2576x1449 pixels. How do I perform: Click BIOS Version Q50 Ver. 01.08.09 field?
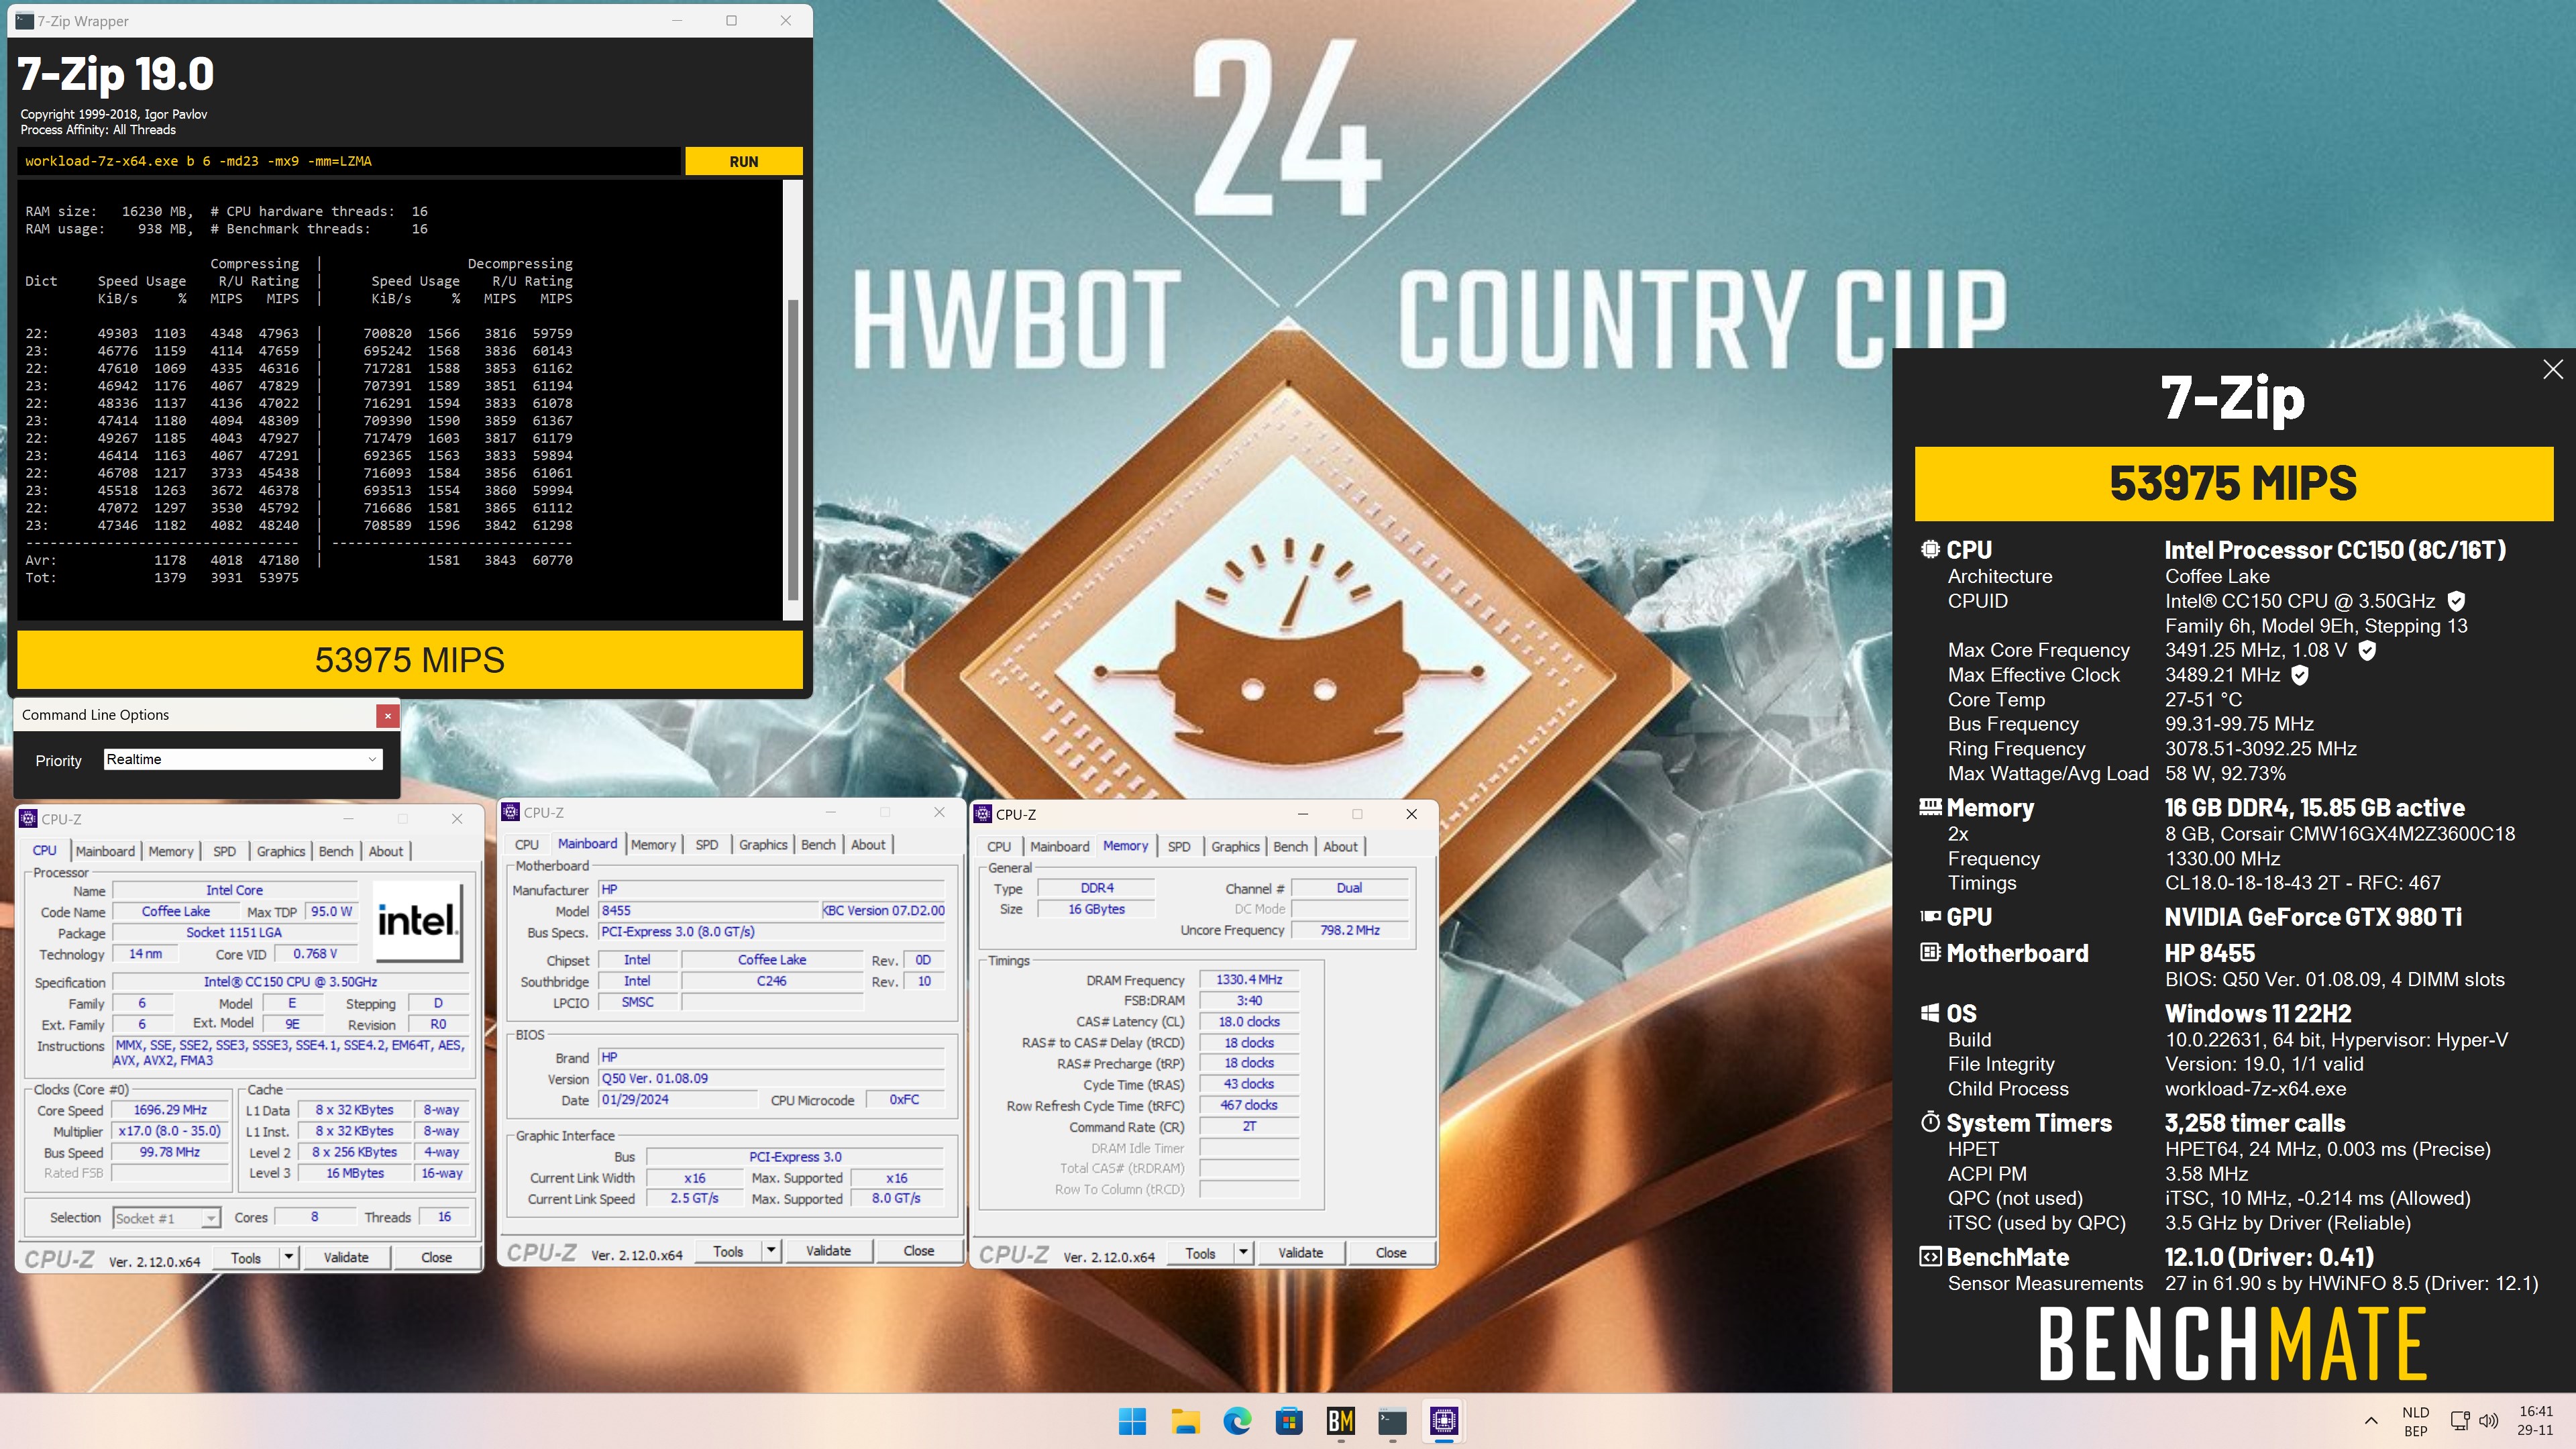click(x=771, y=1079)
